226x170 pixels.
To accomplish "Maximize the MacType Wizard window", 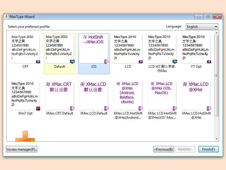I will click(x=208, y=17).
